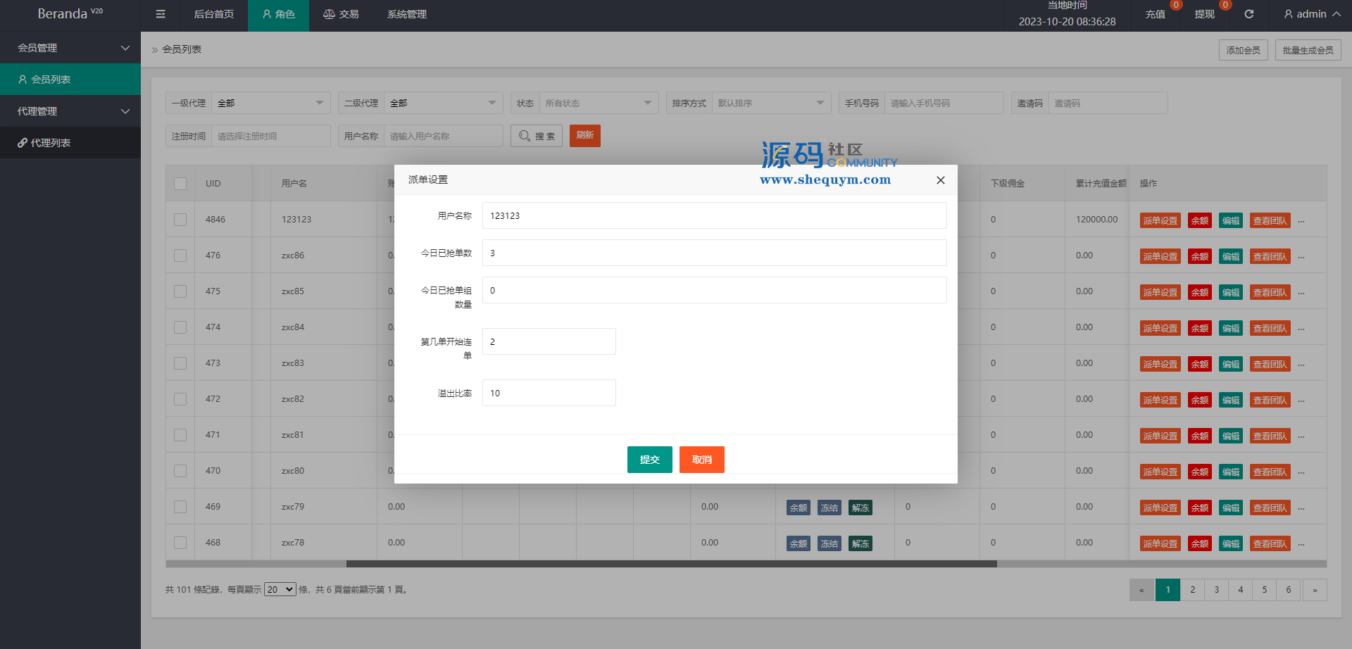Focus the 注册时间 date field

(271, 136)
